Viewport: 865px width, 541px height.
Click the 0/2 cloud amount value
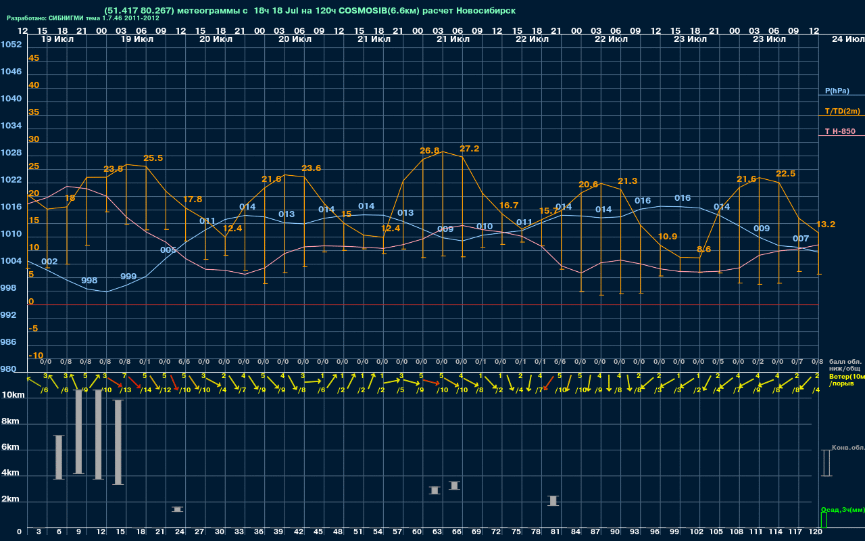(x=758, y=362)
